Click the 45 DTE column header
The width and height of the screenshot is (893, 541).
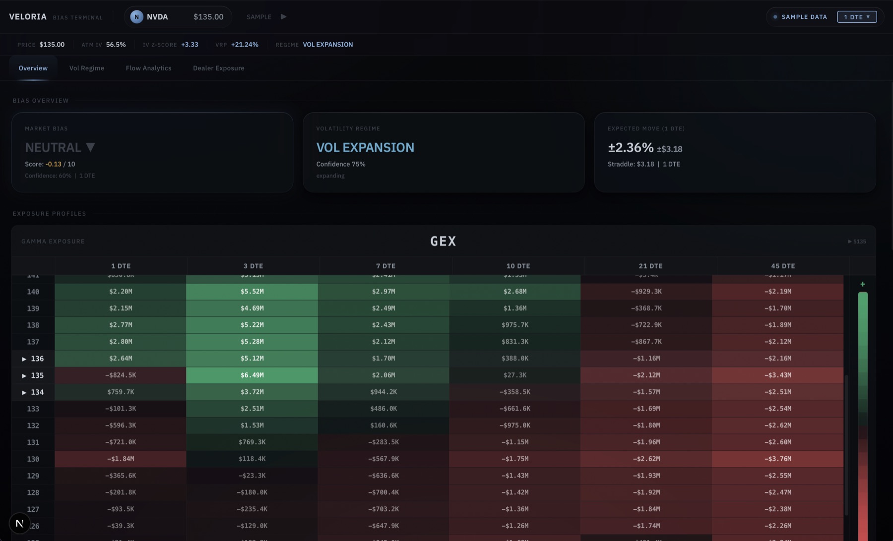[783, 266]
